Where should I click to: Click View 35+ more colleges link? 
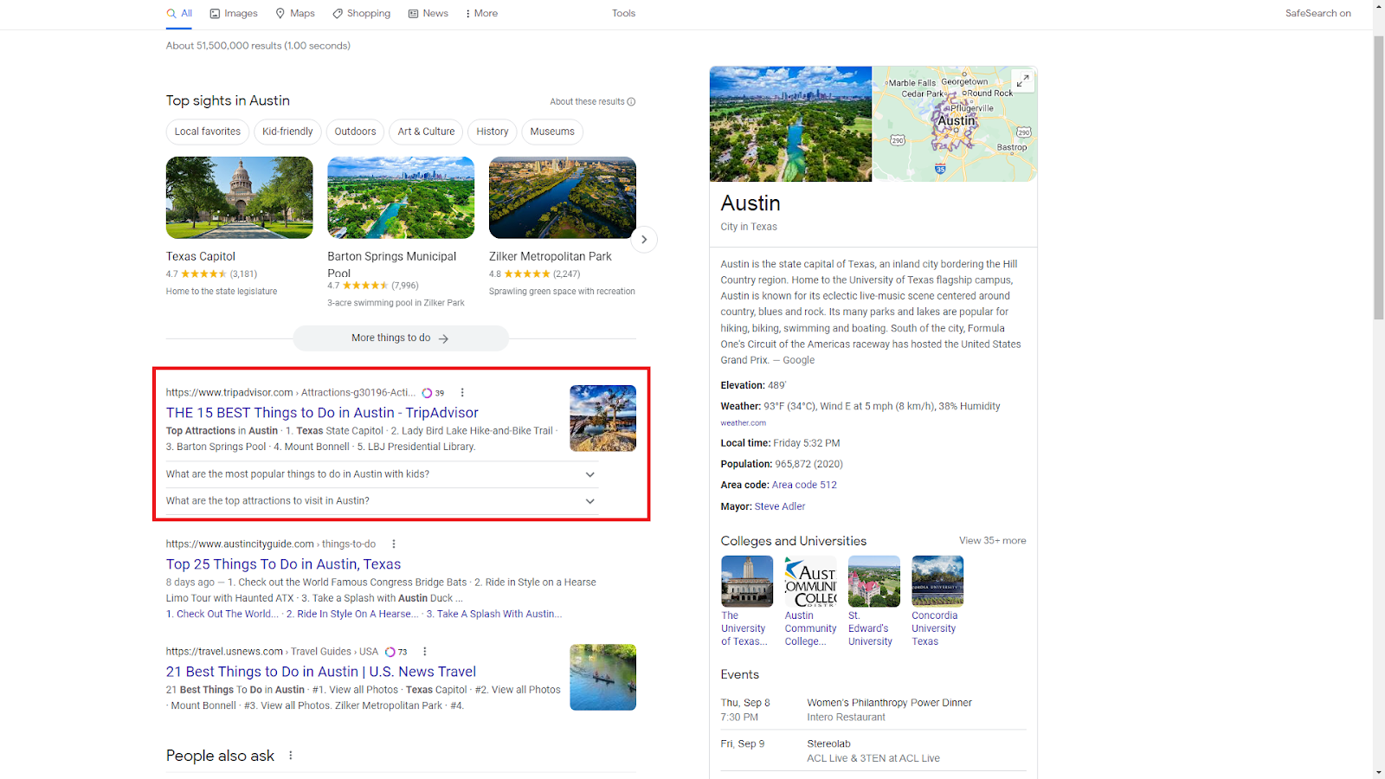point(992,541)
